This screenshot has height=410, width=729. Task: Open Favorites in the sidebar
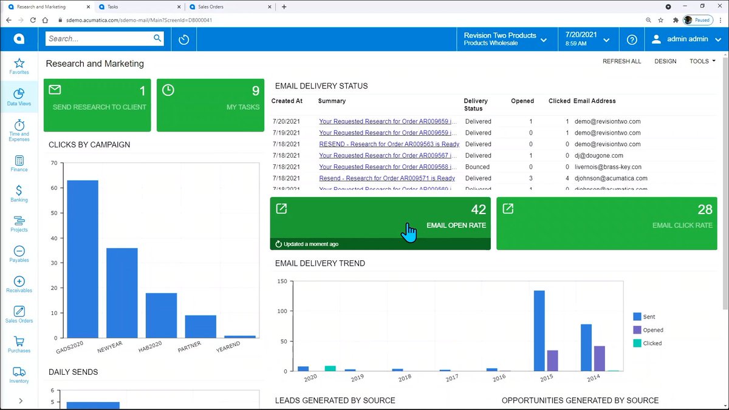click(19, 66)
